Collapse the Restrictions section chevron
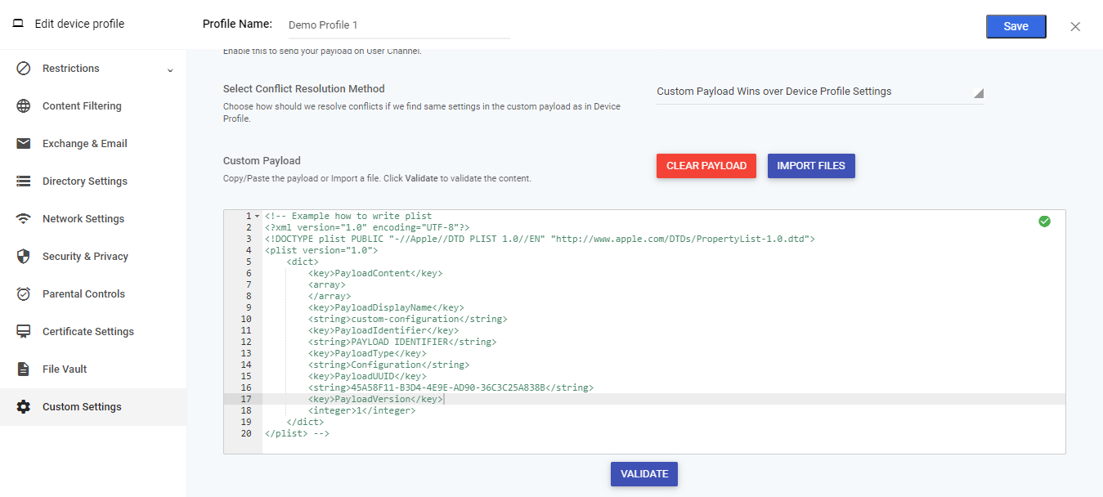 tap(171, 69)
